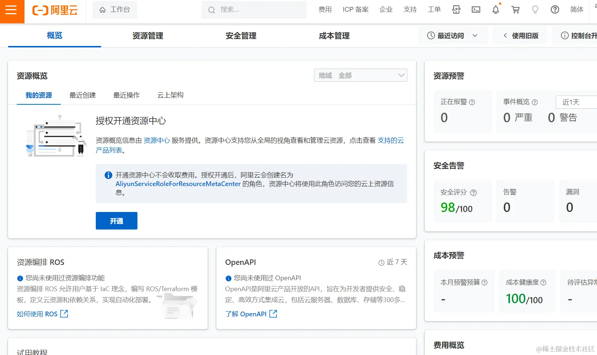Open the 费用 menu in the top bar
The image size is (597, 355).
325,10
